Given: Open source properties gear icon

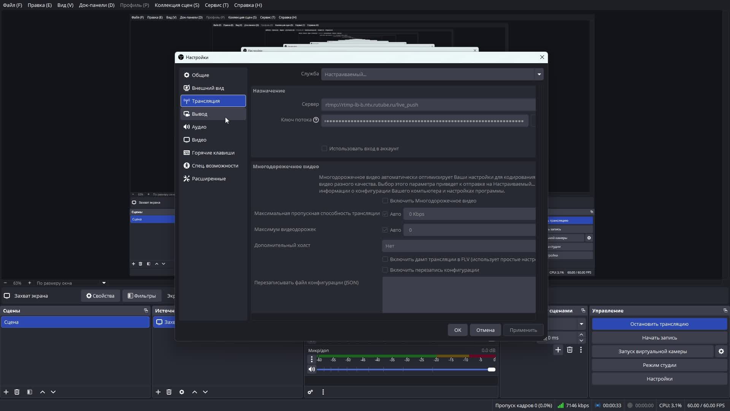Looking at the screenshot, I should click(x=182, y=392).
